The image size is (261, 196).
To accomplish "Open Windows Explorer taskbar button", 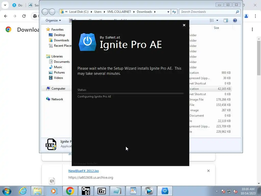I will pyautogui.click(x=37, y=191).
